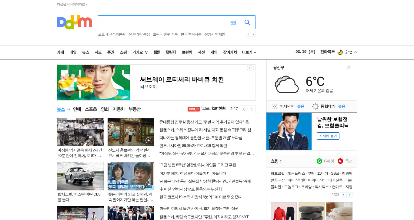Click 자세히 보기 button on insurance ad
Viewport: 414px width, 220px height.
pos(328,136)
